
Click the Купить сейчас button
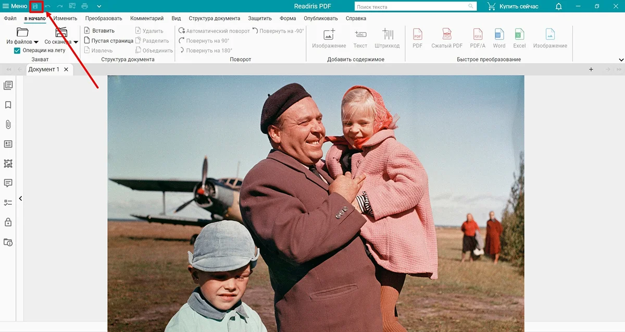click(x=512, y=6)
